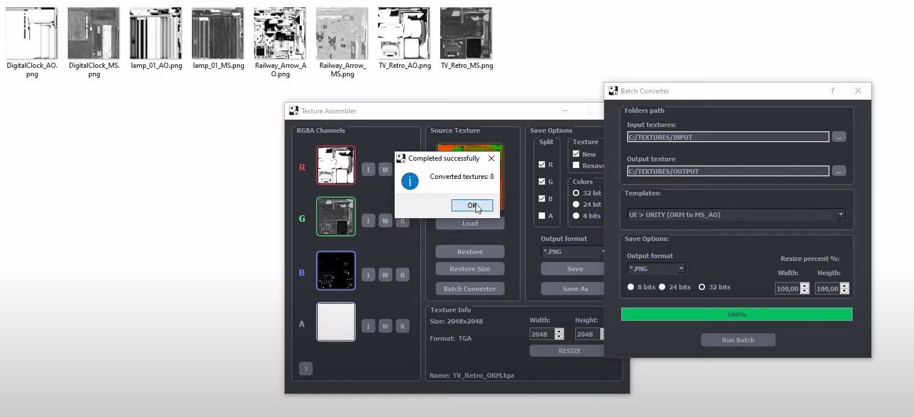Click the I button for R channel
Image resolution: width=914 pixels, height=417 pixels.
point(368,169)
